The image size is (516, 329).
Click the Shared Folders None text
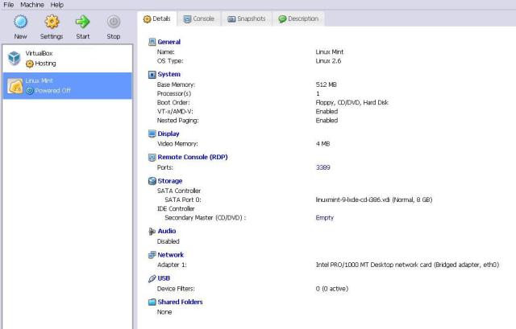coord(164,312)
